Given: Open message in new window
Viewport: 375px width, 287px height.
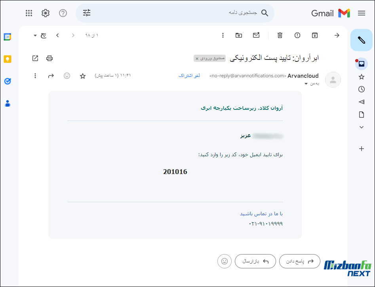Looking at the screenshot, I should pyautogui.click(x=35, y=58).
